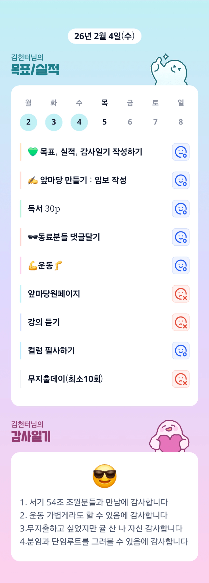209x583 pixels.
Task: Click the 서기 54조 조원분들과 gratitude entry
Action: click(94, 502)
